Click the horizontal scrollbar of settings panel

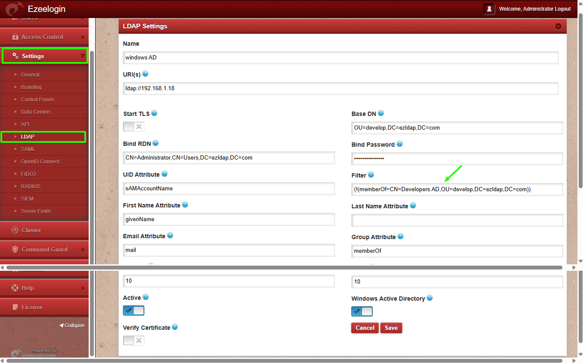pyautogui.click(x=283, y=268)
